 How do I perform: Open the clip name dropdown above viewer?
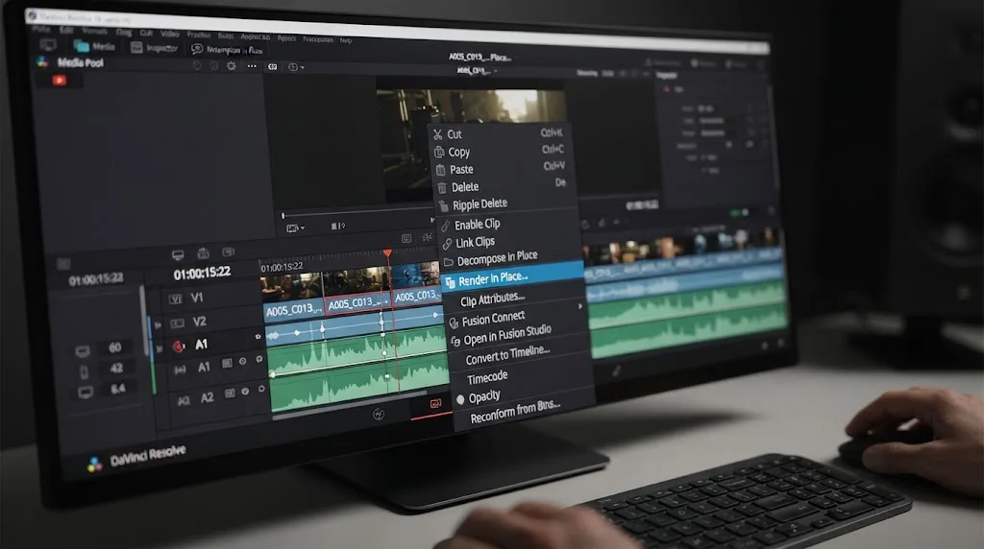pos(477,71)
